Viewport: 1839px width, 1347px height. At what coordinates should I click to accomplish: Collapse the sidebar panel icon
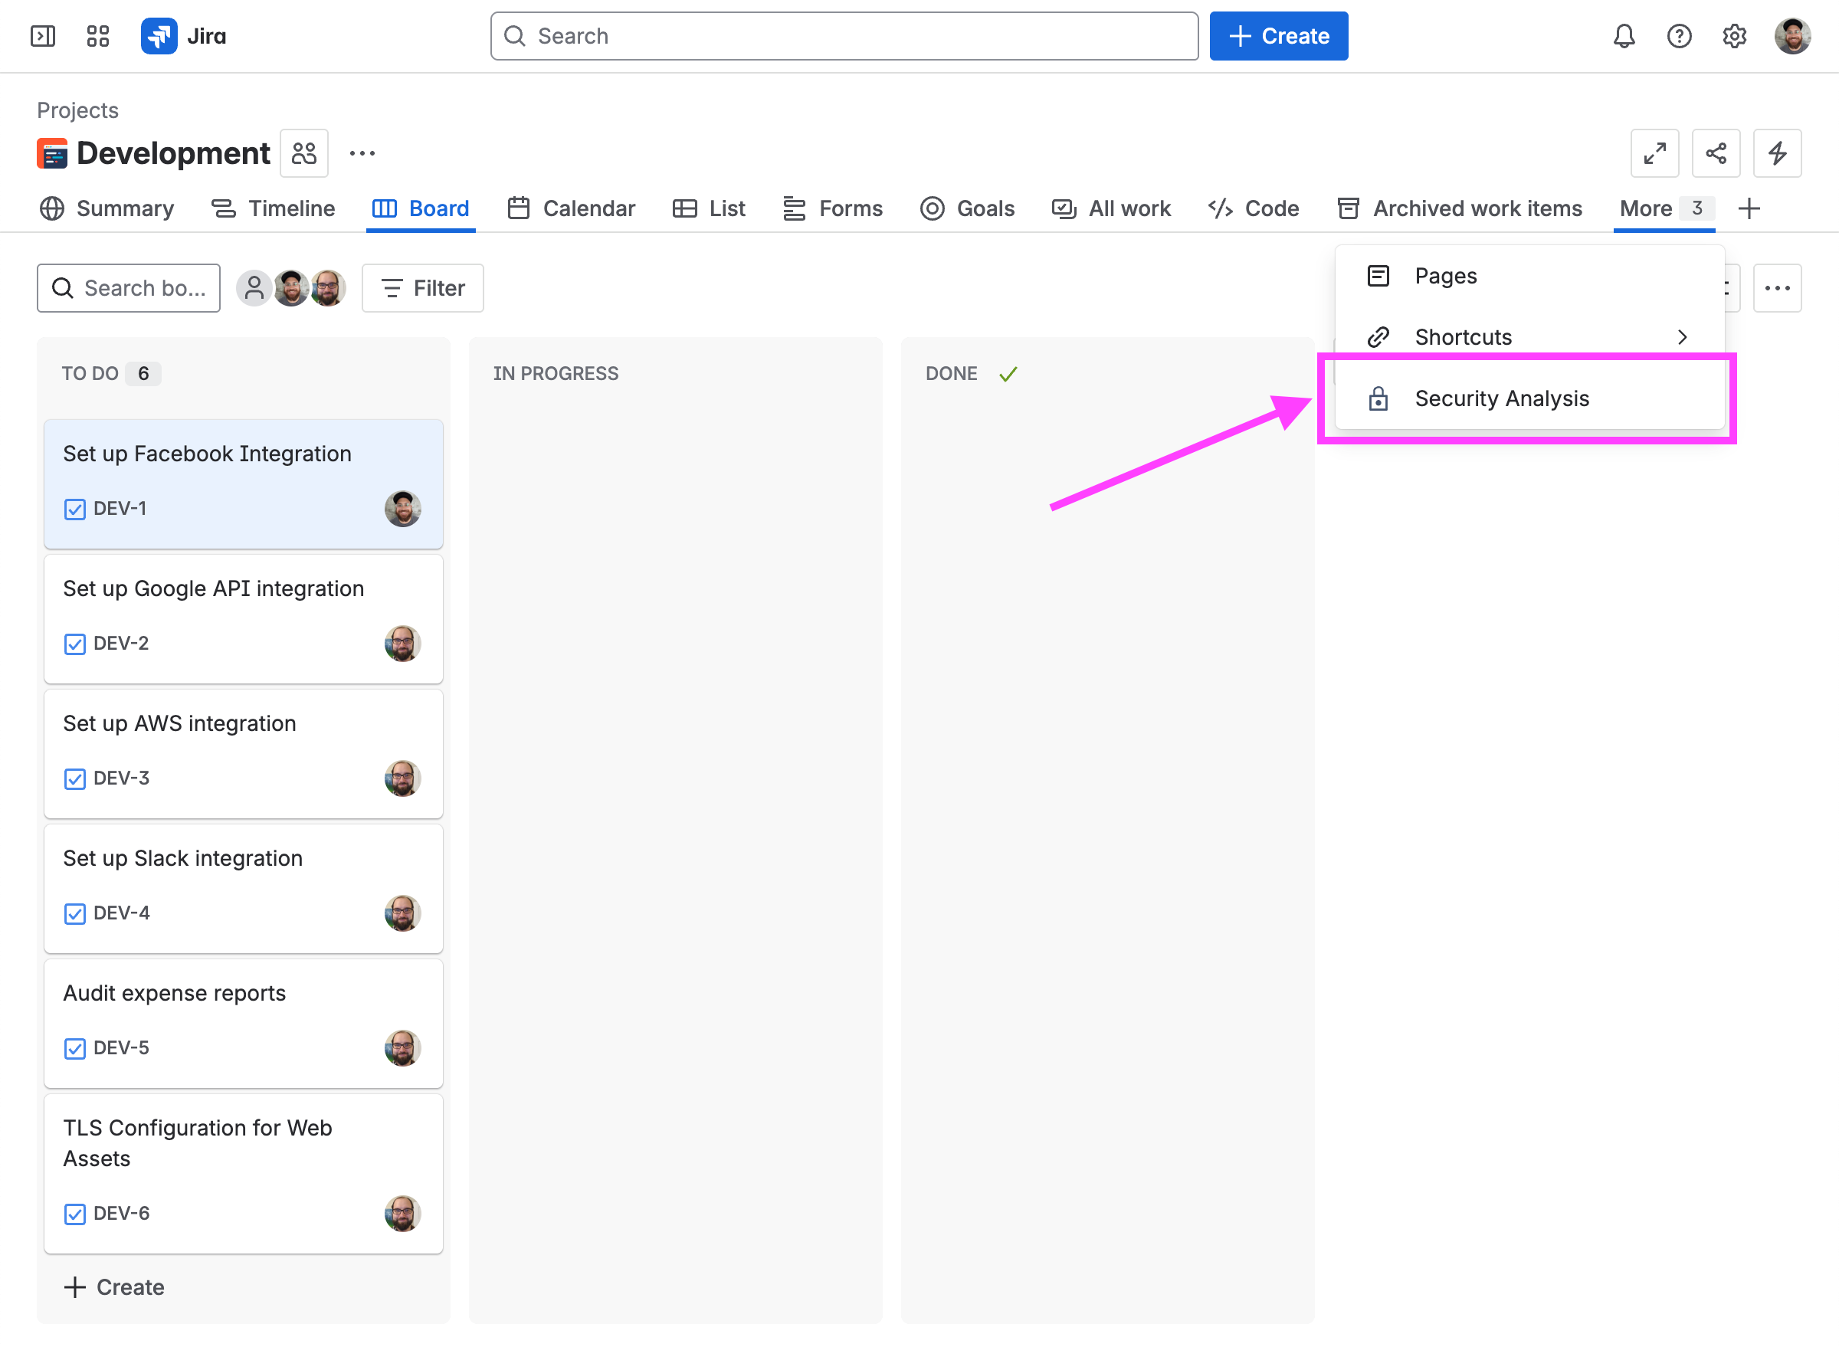coord(42,36)
